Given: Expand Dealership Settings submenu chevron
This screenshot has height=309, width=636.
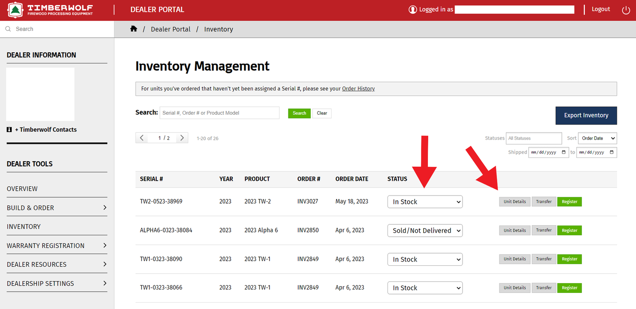Looking at the screenshot, I should click(x=105, y=283).
